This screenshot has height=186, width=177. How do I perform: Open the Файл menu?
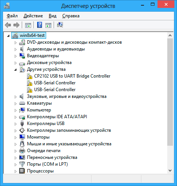pyautogui.click(x=12, y=16)
